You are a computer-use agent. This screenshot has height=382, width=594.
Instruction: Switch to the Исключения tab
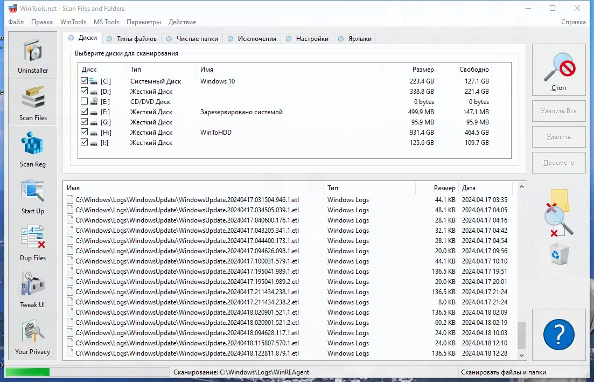tap(252, 39)
